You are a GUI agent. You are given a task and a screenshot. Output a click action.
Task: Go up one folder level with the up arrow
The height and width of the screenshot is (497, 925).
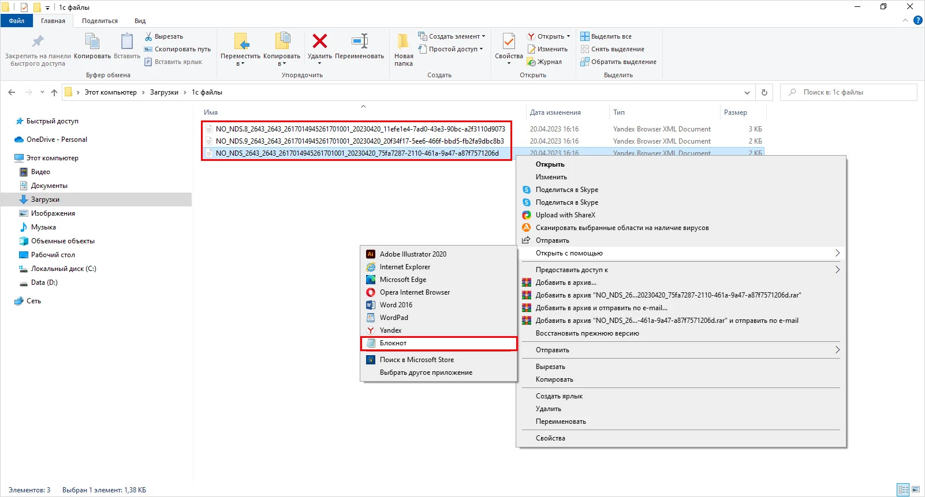[54, 92]
